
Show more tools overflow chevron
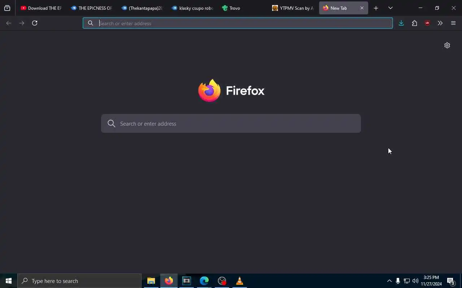click(x=440, y=23)
